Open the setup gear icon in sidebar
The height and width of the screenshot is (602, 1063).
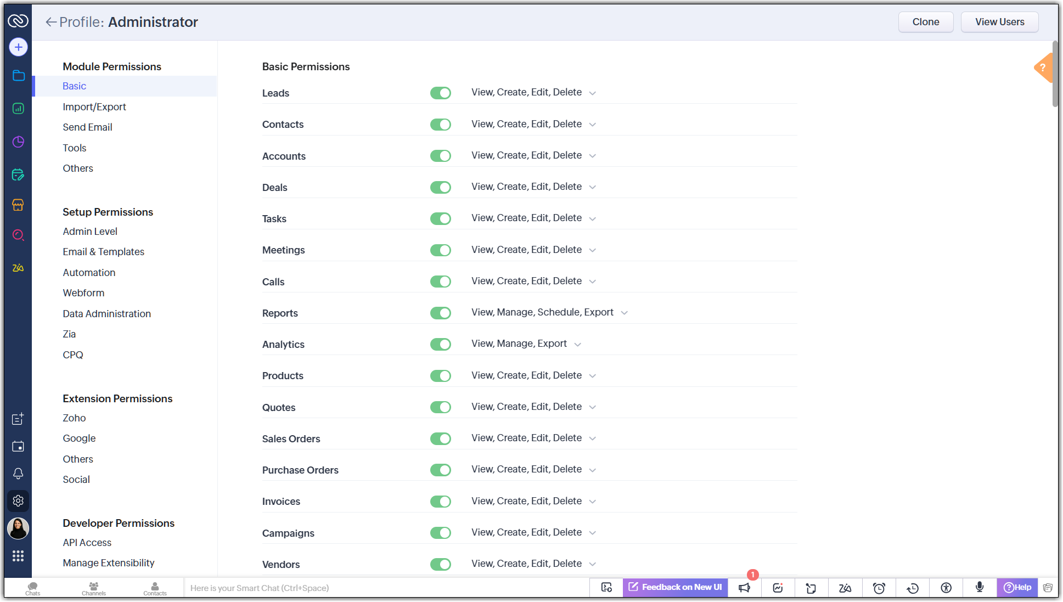pos(18,501)
